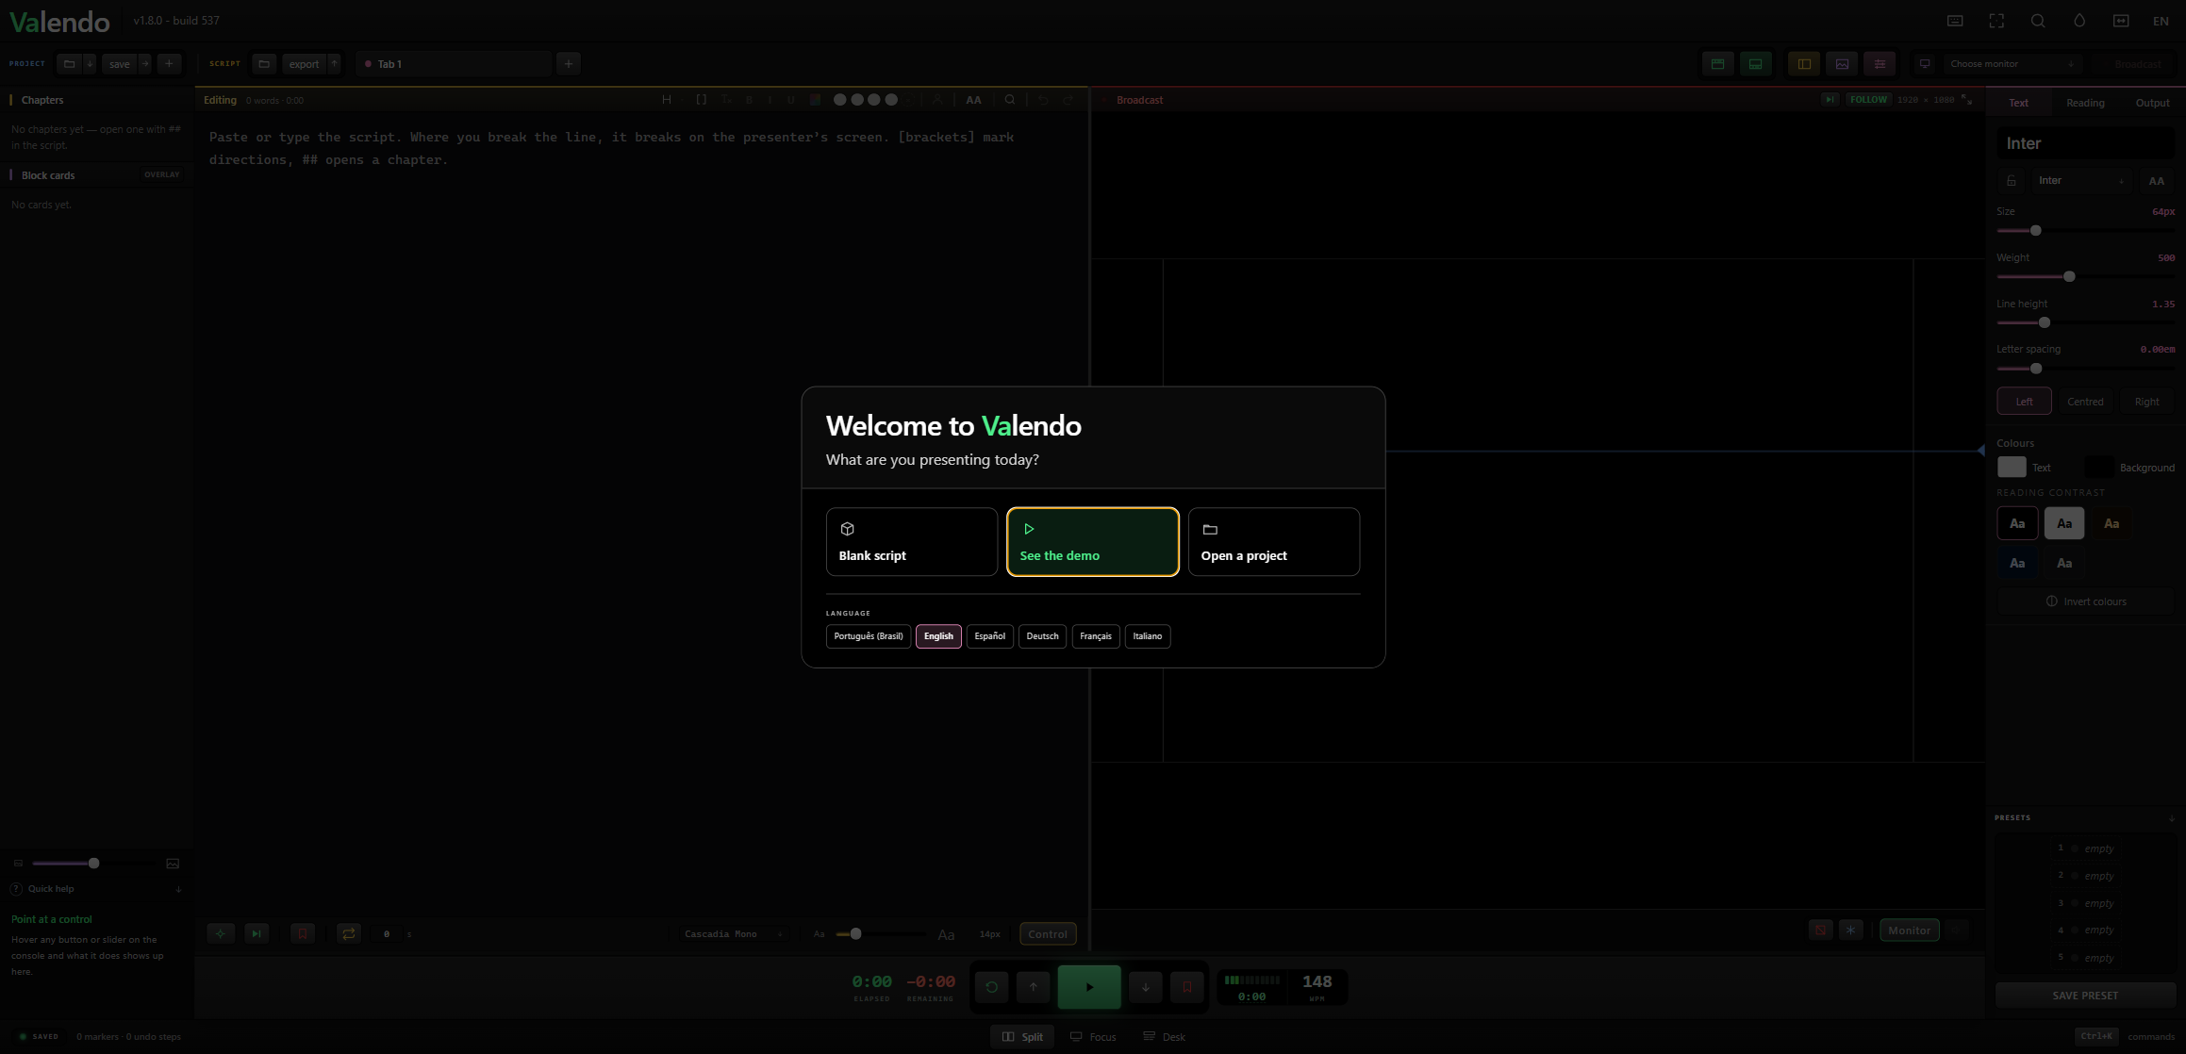Save the project with the save button
The height and width of the screenshot is (1054, 2186).
120,64
